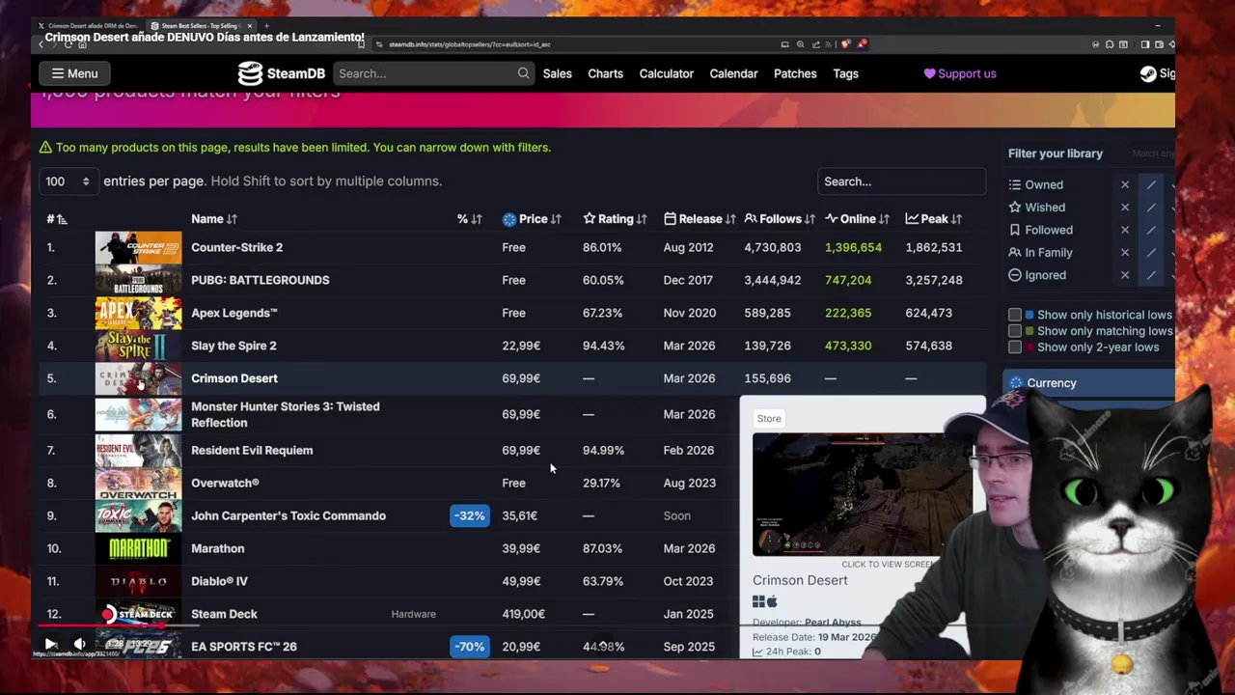Sort table by % discount column
Image resolution: width=1235 pixels, height=695 pixels.
click(470, 219)
